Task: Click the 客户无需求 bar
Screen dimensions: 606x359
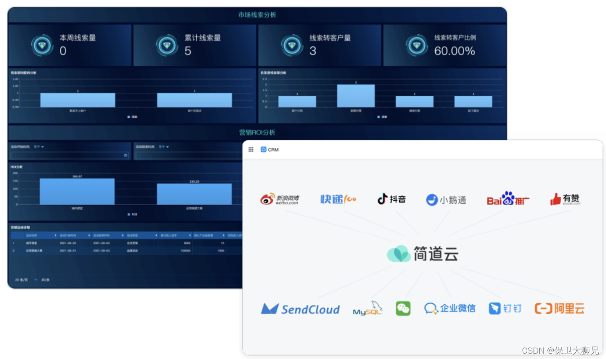Action: (194, 100)
